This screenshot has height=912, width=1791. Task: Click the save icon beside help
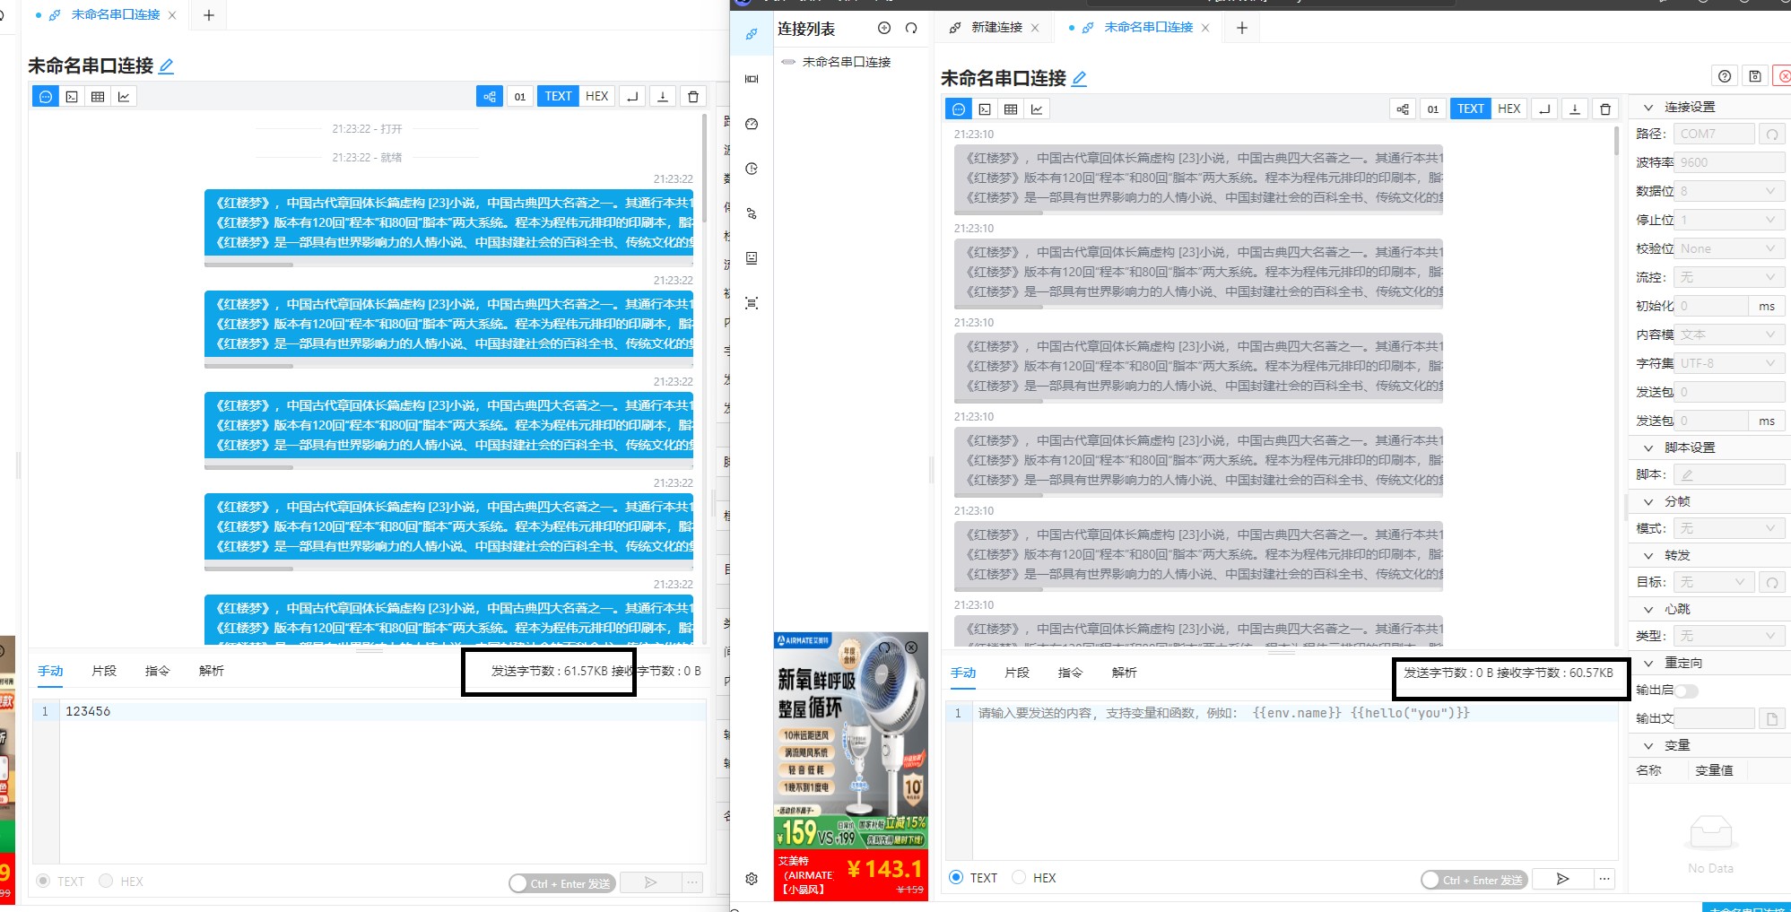pyautogui.click(x=1755, y=76)
